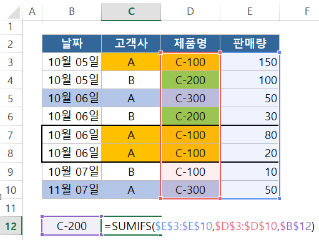Select C-100 cell in row 9
Image resolution: width=319 pixels, height=240 pixels.
click(x=190, y=171)
